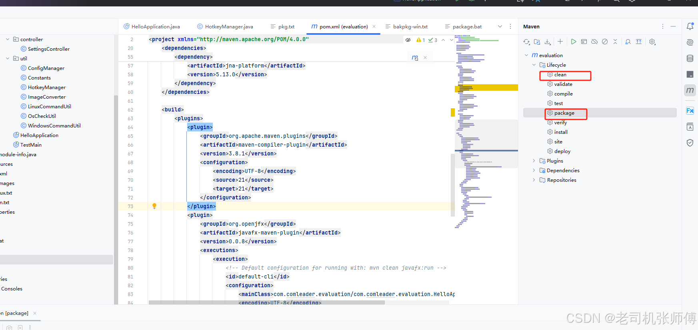Viewport: 698px width, 330px height.
Task: Switch to HotkeyManager.java tab
Action: (x=226, y=27)
